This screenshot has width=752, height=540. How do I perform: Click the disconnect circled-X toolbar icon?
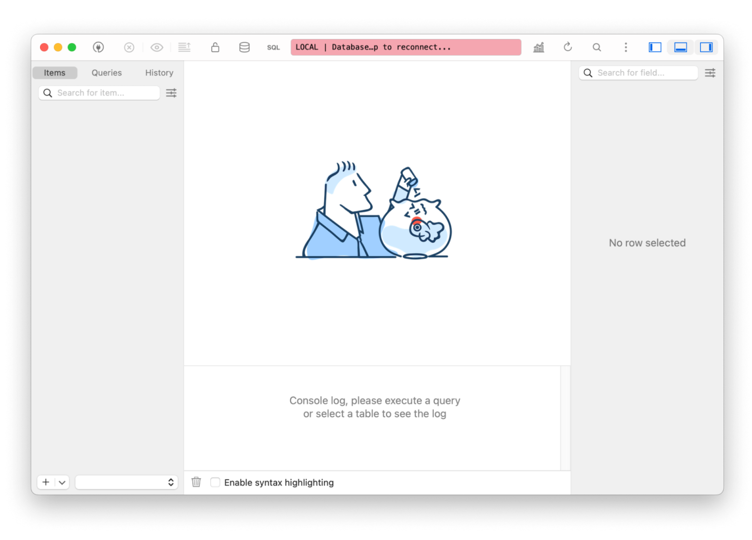point(129,47)
